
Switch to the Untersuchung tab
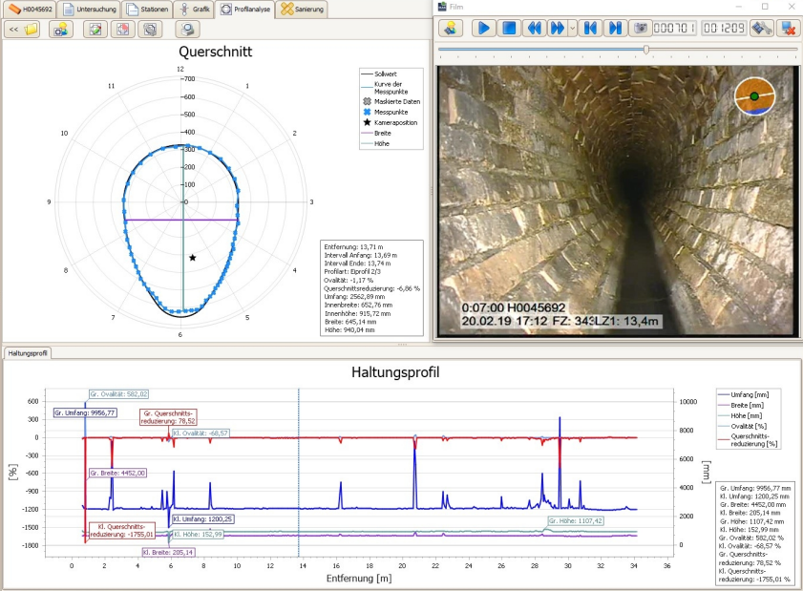coord(89,9)
